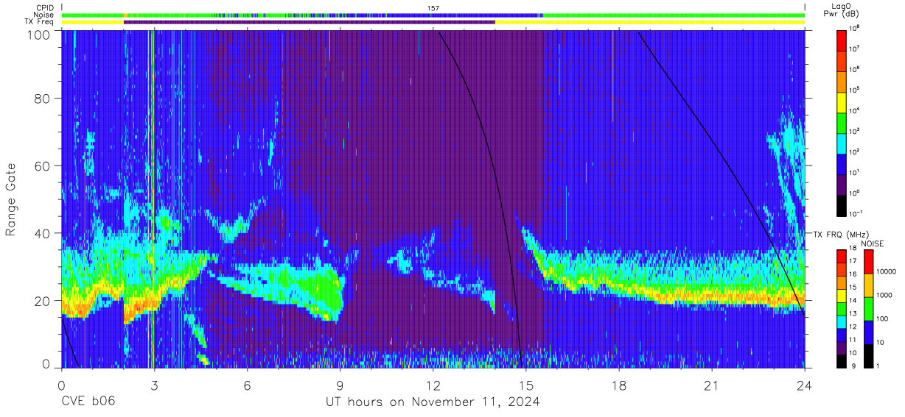Screen dimensions: 905x417
Task: Click the '21' UT hour tick label
Action: pyautogui.click(x=711, y=385)
